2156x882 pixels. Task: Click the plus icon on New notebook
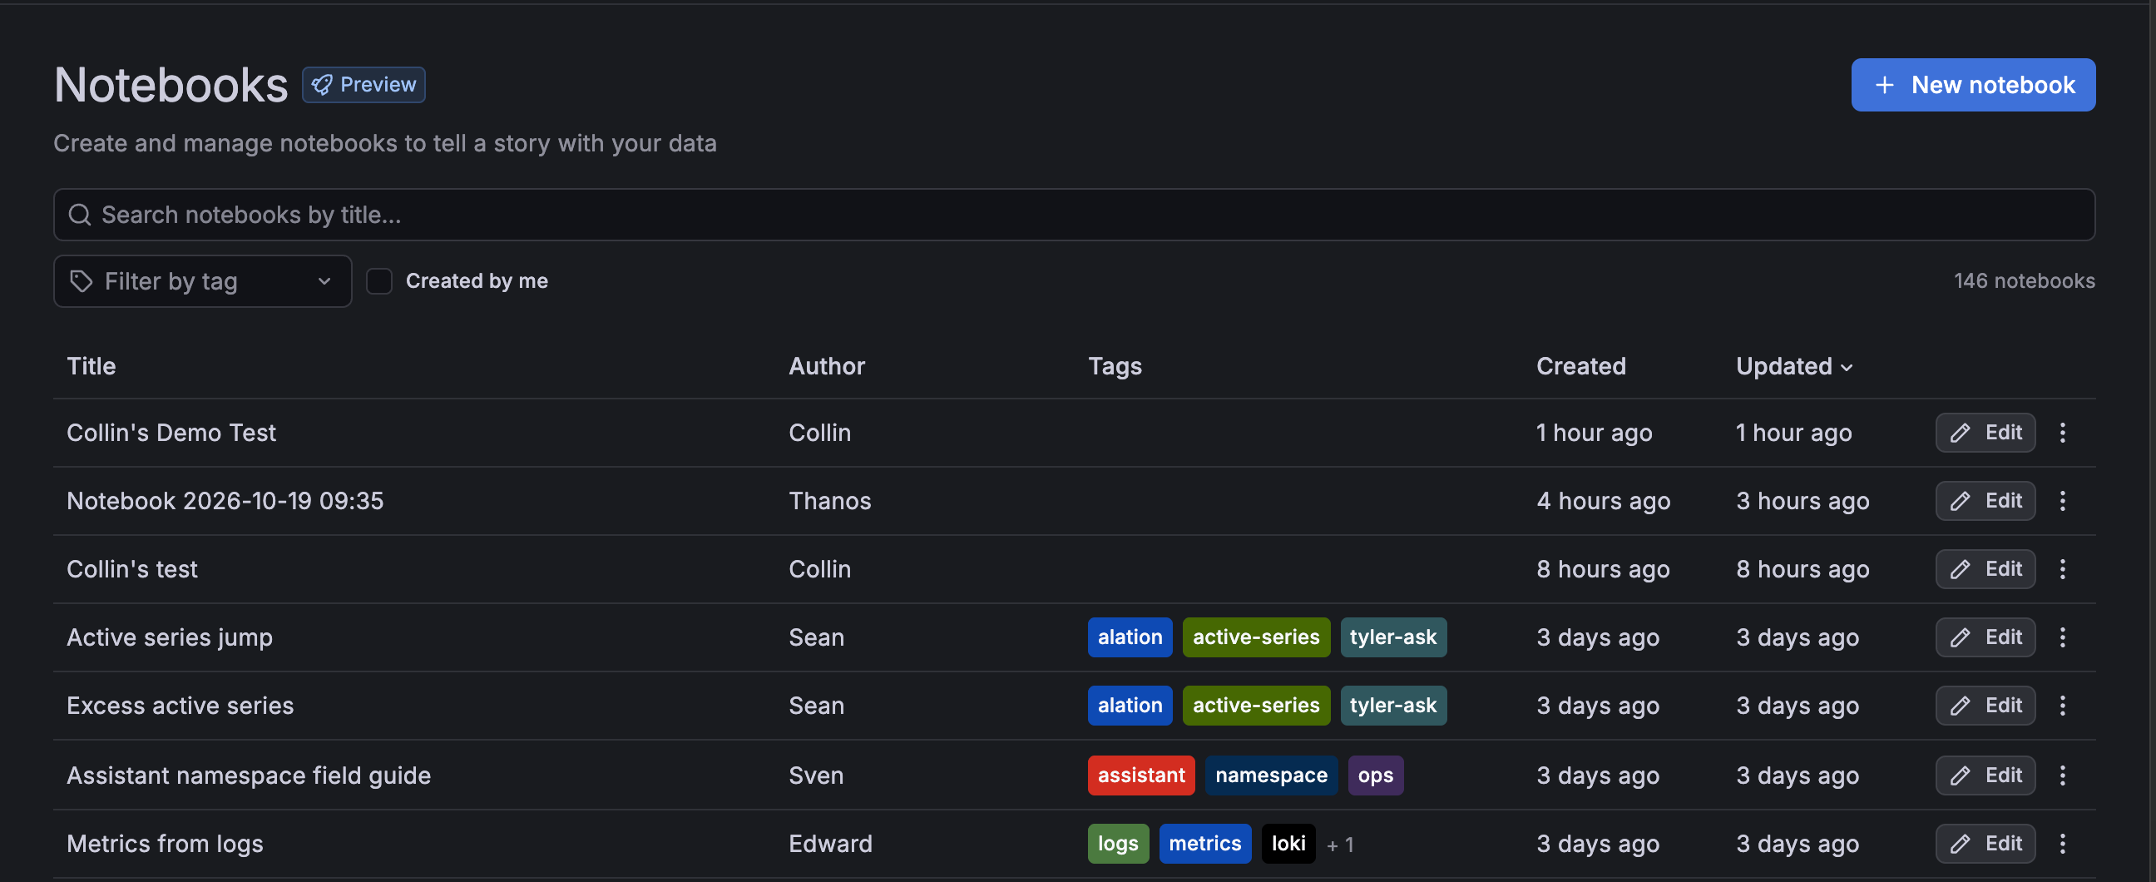(1884, 85)
